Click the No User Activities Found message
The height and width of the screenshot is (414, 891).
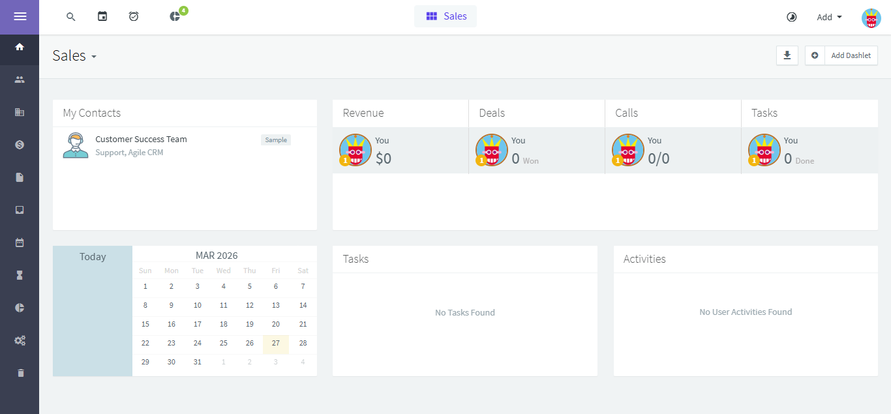click(x=746, y=312)
